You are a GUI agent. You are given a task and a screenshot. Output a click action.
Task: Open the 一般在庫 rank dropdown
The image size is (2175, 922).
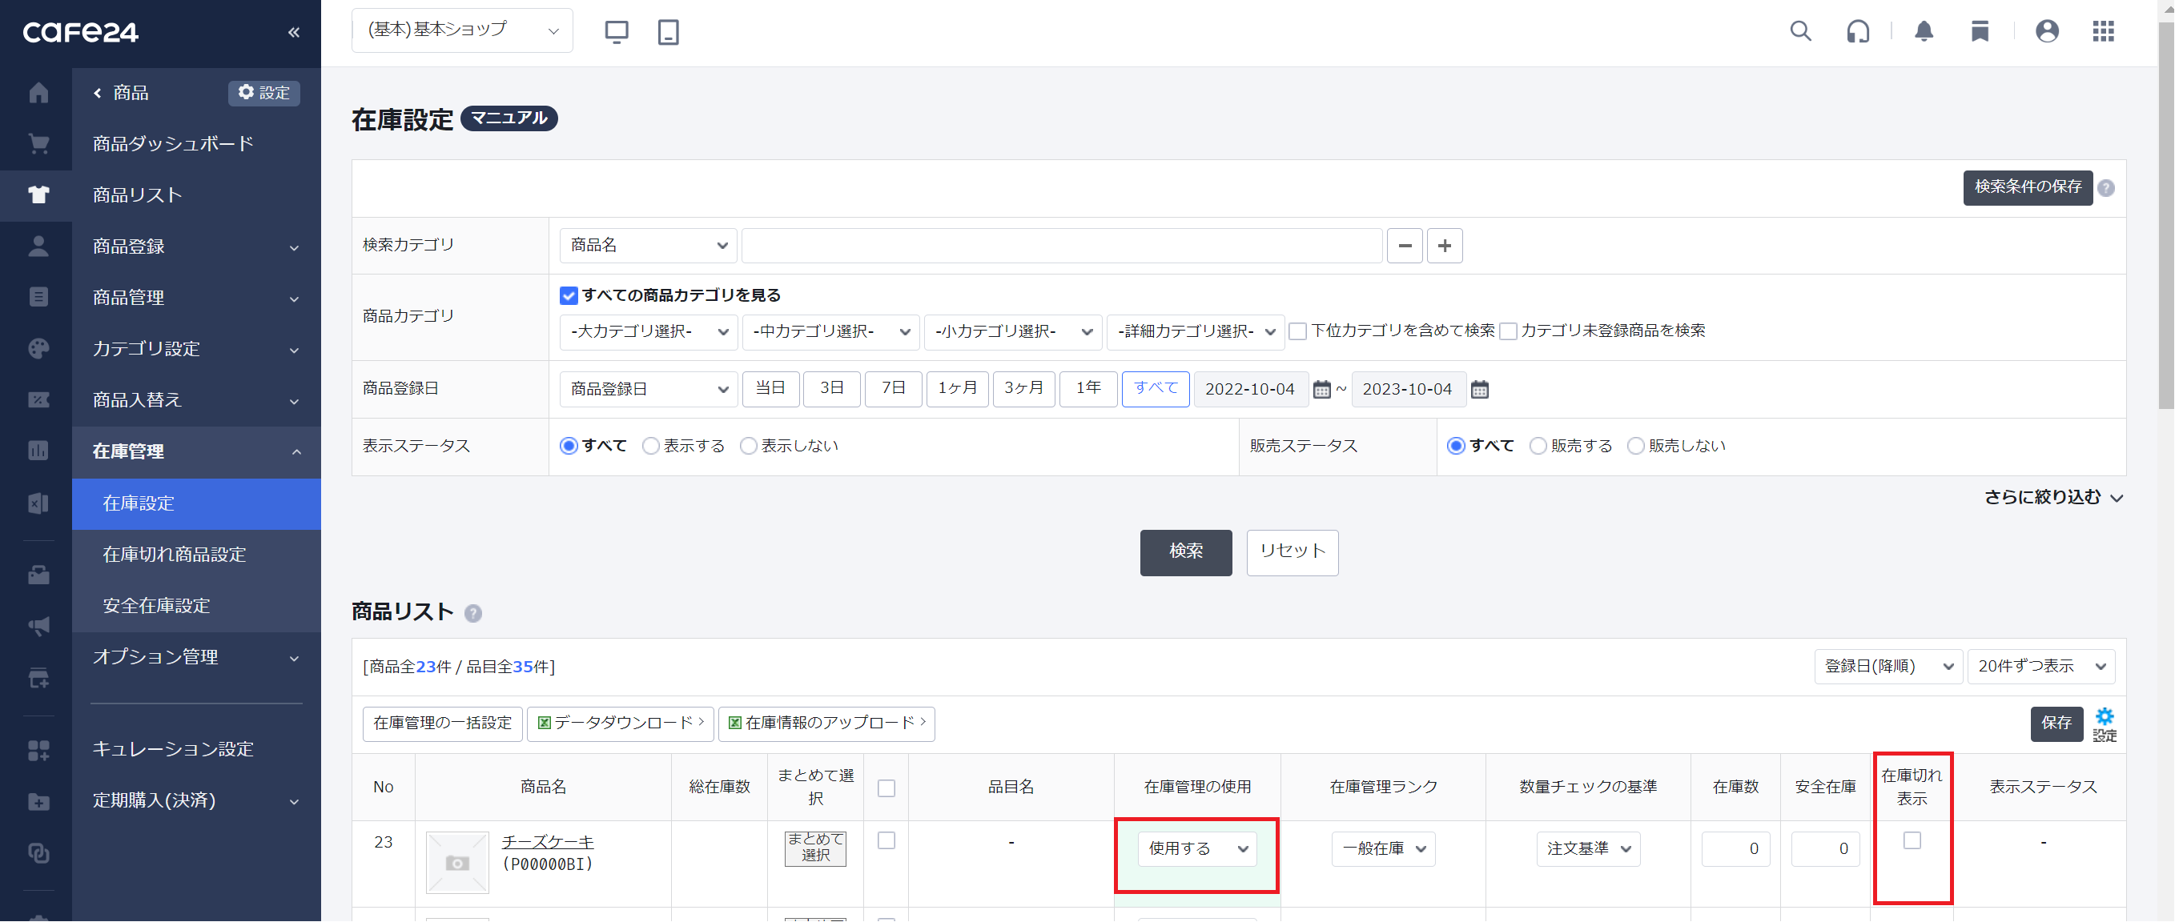(x=1383, y=848)
